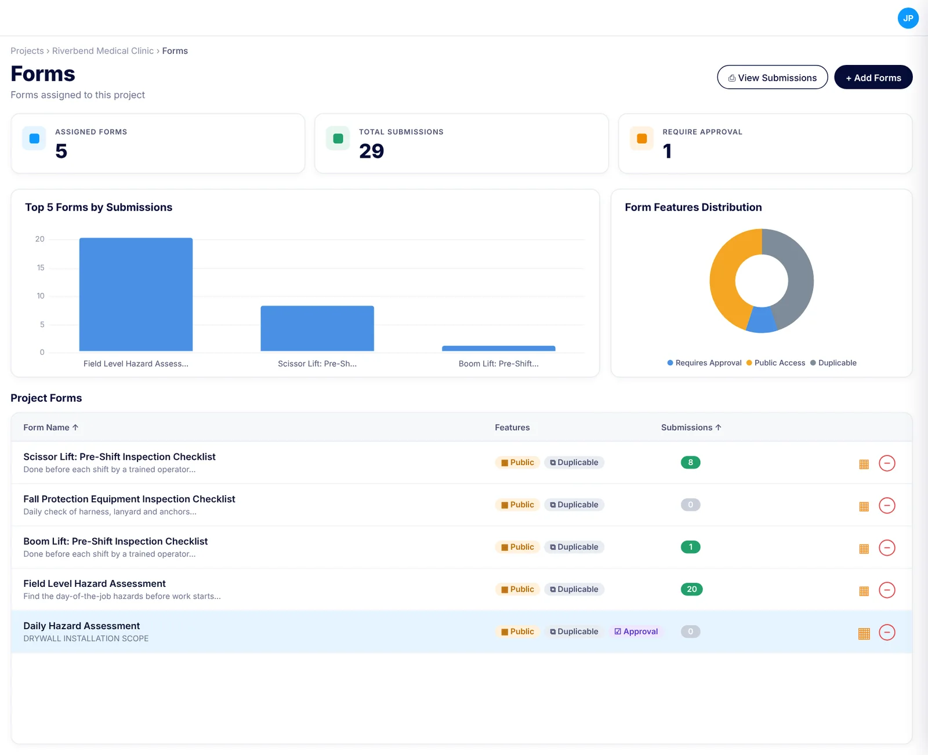Open Daily Hazard Assessment form name
The height and width of the screenshot is (755, 928).
(x=82, y=626)
